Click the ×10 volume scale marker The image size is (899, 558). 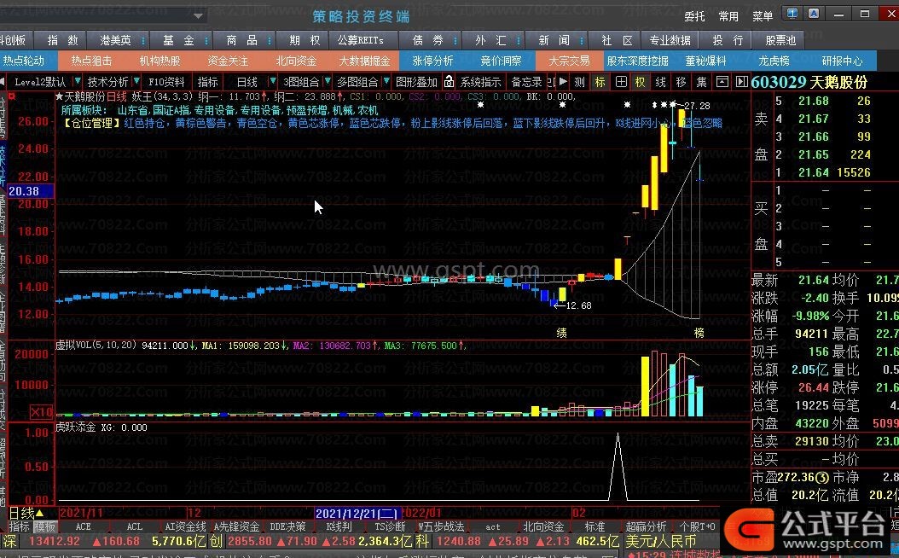point(42,412)
